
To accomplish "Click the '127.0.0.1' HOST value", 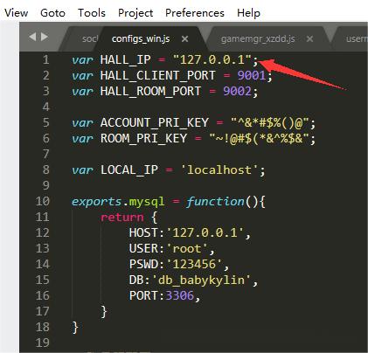I will [x=205, y=233].
